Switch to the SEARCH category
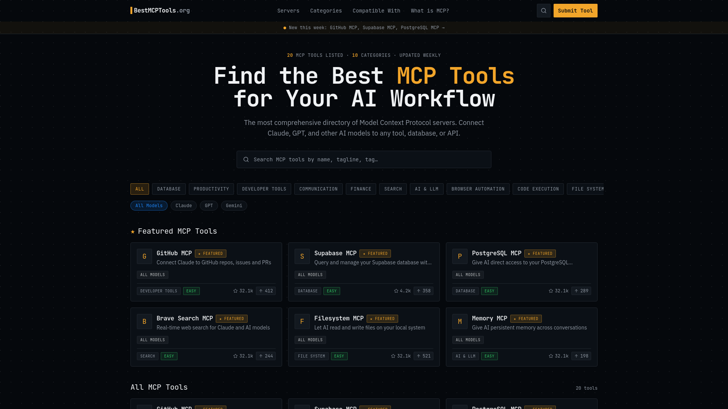The width and height of the screenshot is (728, 409). pyautogui.click(x=393, y=189)
